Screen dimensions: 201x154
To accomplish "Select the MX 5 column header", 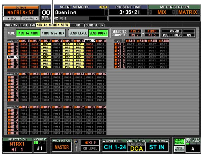I will coord(68,41).
